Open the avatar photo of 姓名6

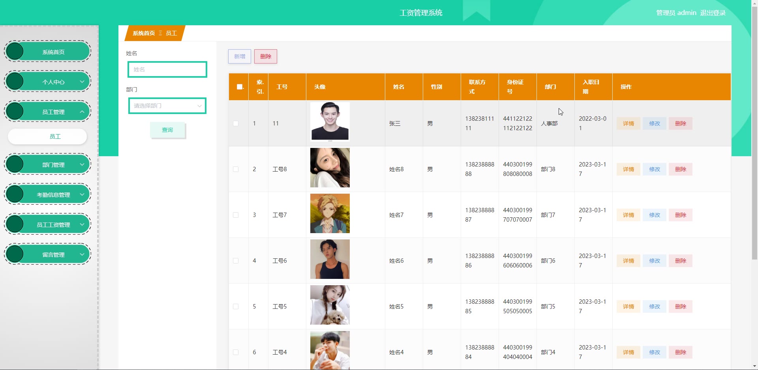330,259
